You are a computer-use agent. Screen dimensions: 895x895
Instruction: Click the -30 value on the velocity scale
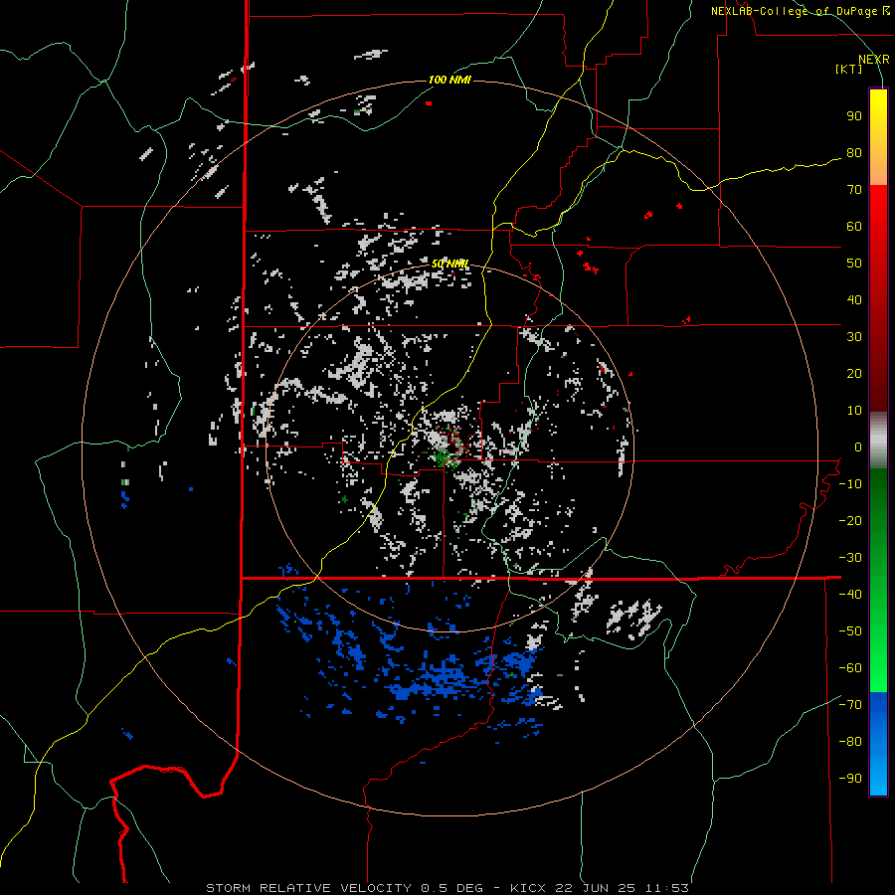pos(850,558)
